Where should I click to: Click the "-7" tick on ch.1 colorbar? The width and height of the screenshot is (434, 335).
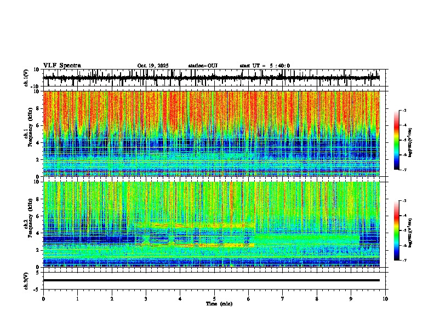(x=404, y=170)
